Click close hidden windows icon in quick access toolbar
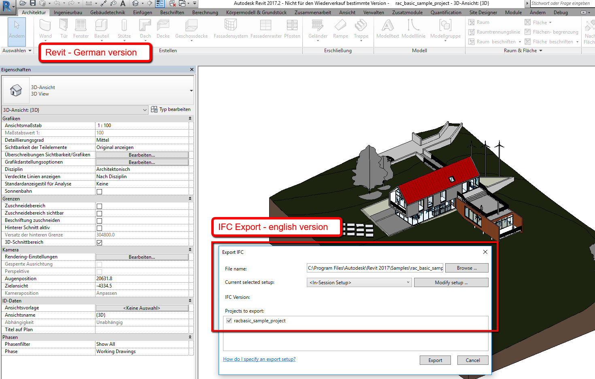This screenshot has width=595, height=379. click(172, 3)
